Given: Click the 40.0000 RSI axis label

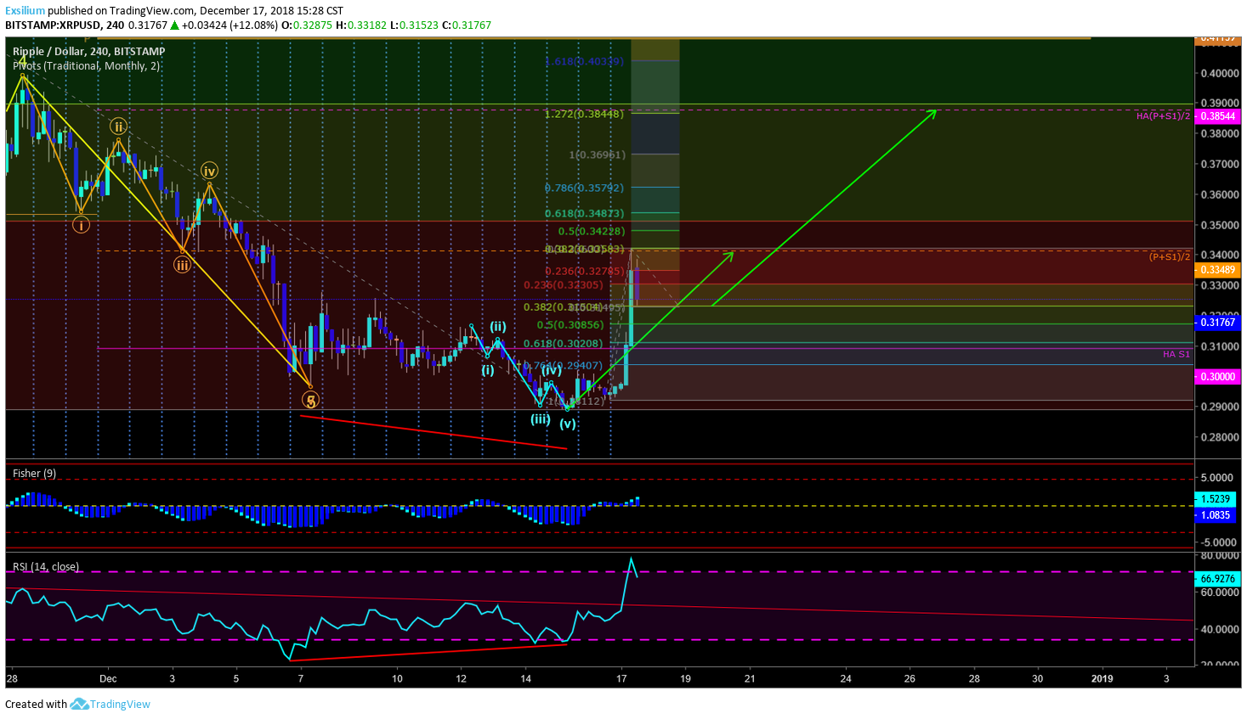Looking at the screenshot, I should (x=1220, y=629).
